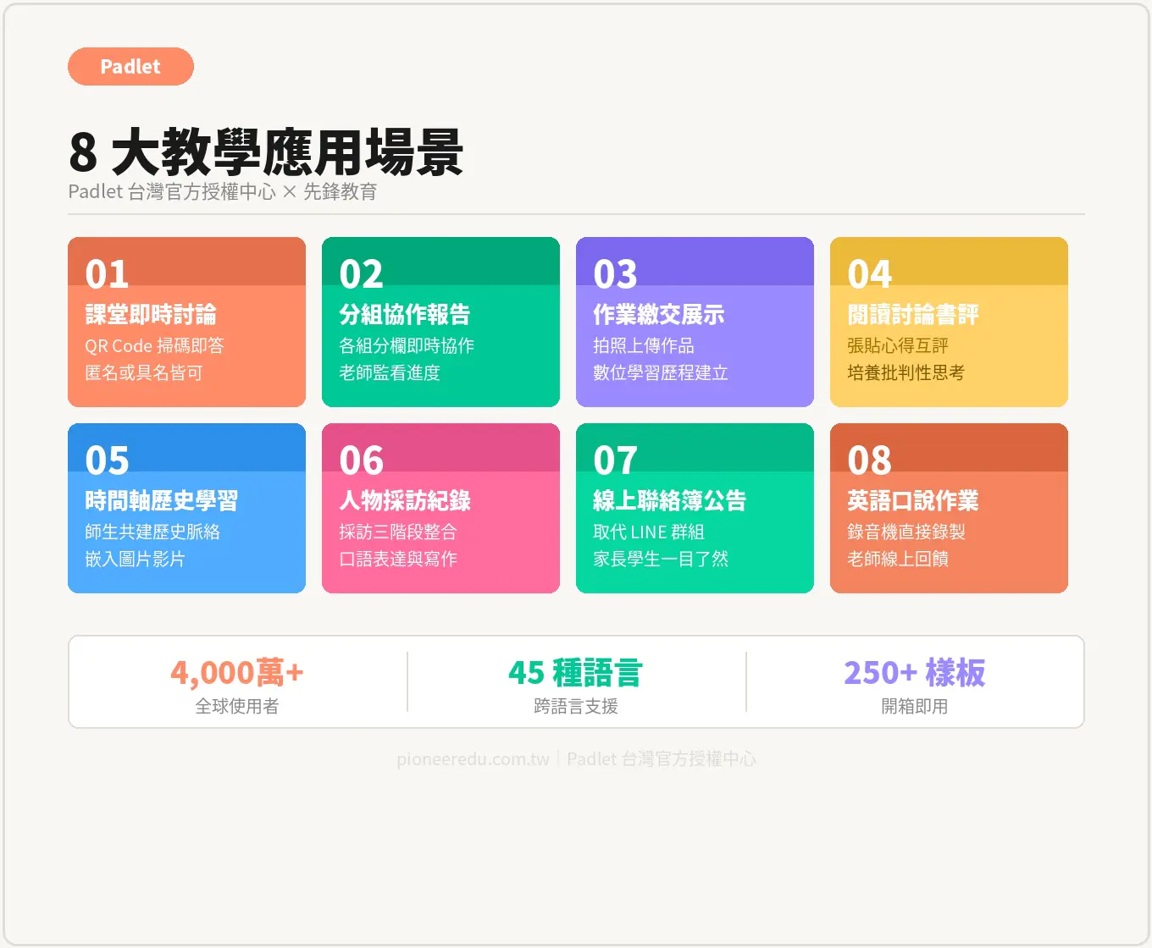
Task: Click the 250+ 樣板 statistic
Action: click(915, 673)
